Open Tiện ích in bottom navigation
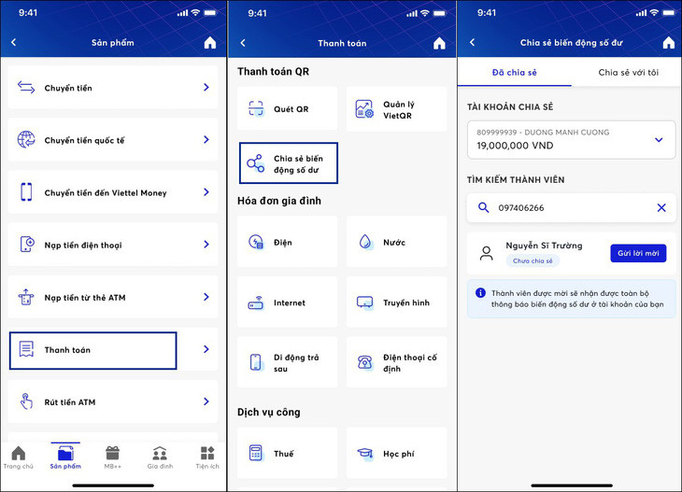Screen dimensions: 682x492 point(207,457)
